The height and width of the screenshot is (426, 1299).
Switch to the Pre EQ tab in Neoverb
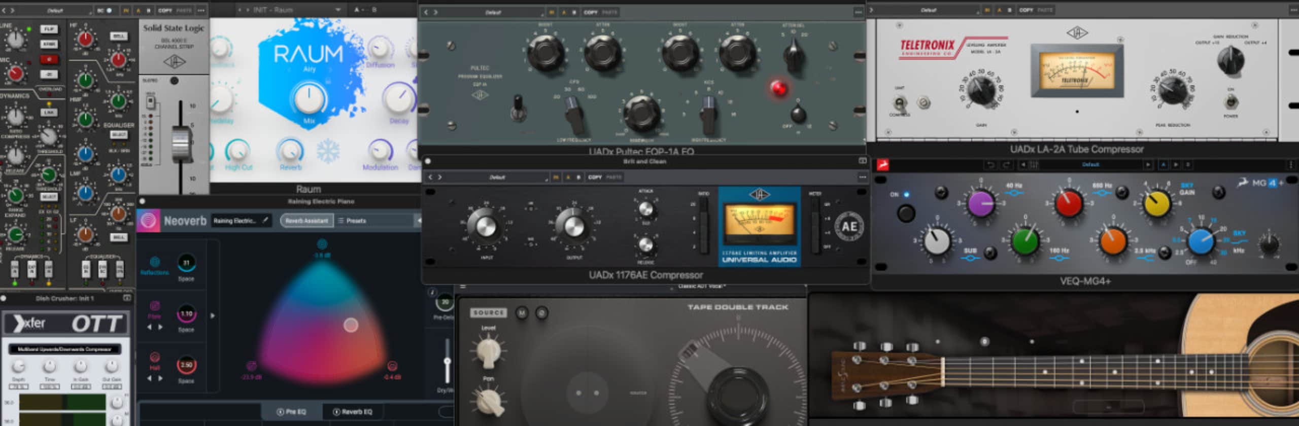pos(291,411)
